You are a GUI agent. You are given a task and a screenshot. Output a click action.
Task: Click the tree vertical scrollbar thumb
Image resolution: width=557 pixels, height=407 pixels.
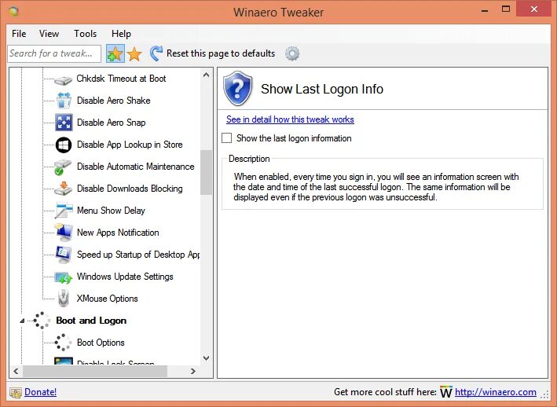pyautogui.click(x=206, y=173)
